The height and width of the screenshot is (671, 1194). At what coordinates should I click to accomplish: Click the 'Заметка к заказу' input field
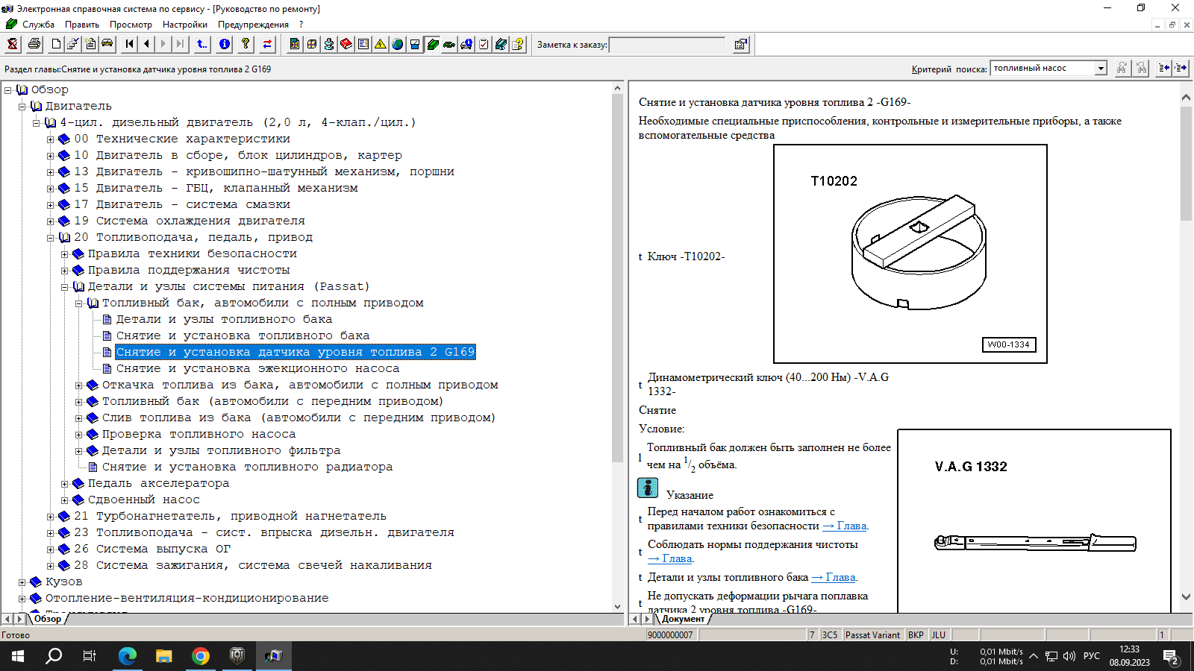click(x=667, y=45)
